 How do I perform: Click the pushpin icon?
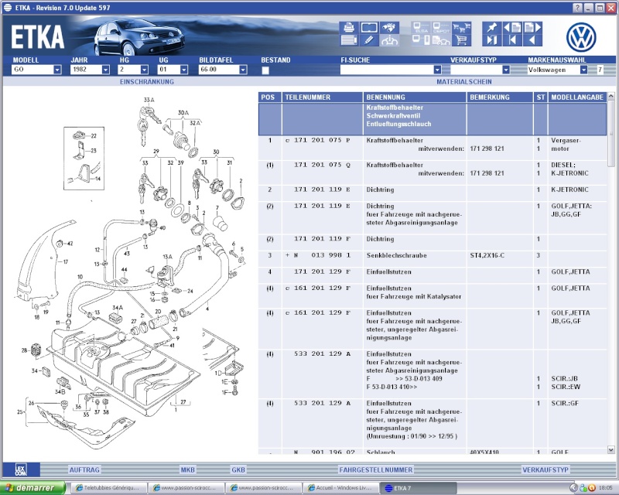[492, 28]
